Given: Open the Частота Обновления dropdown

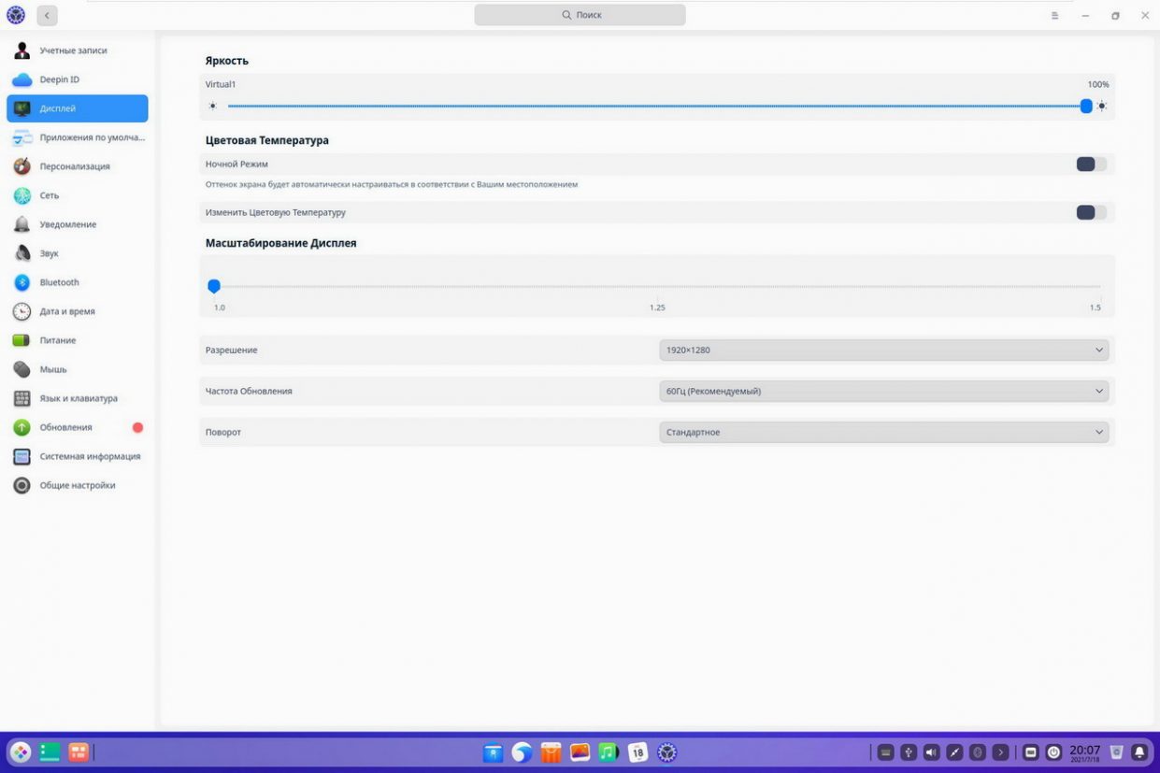Looking at the screenshot, I should coord(883,391).
